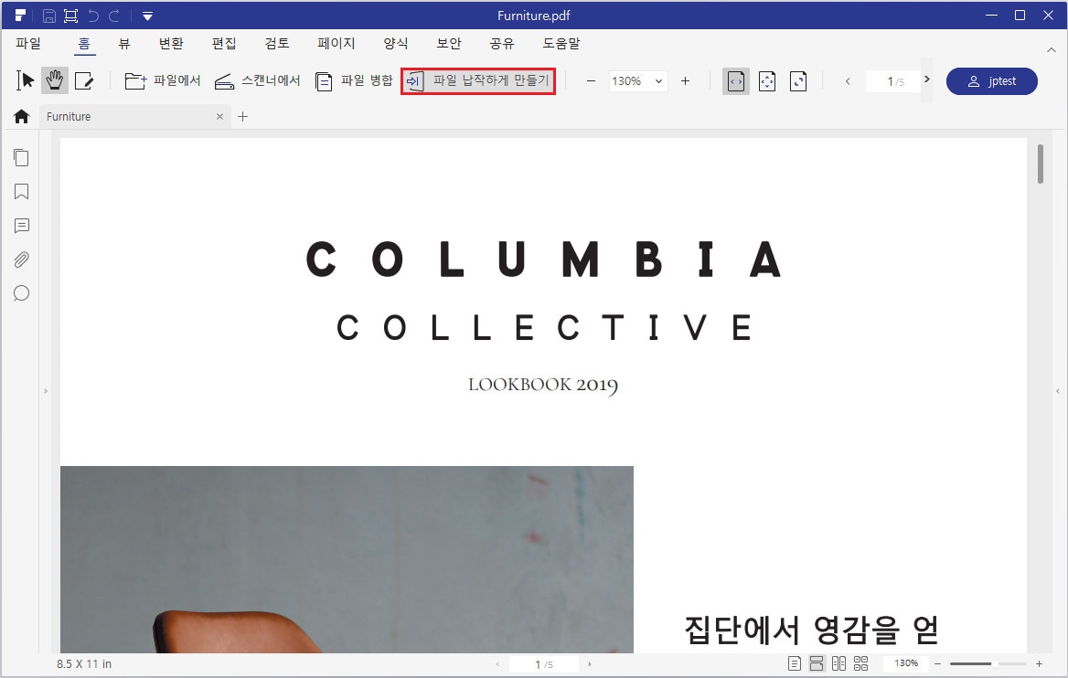Zoom in with status bar plus

pyautogui.click(x=1039, y=663)
